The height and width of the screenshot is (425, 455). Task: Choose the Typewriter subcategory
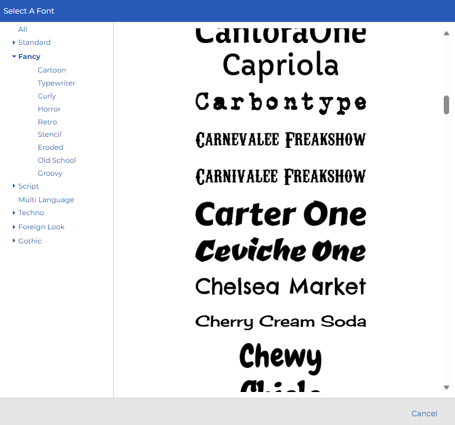(57, 83)
